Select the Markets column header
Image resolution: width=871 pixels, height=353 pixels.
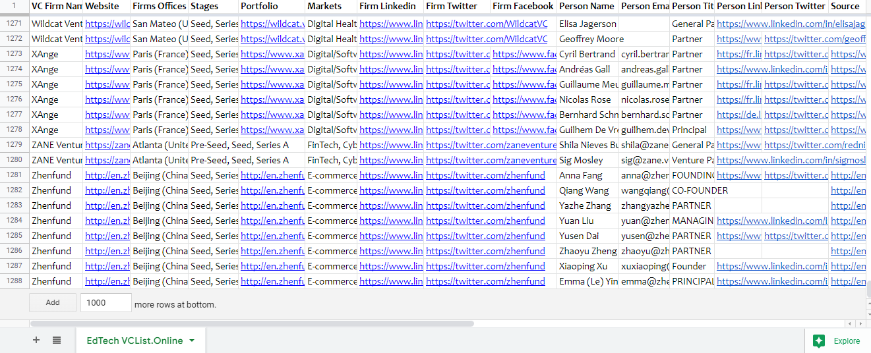coord(331,6)
